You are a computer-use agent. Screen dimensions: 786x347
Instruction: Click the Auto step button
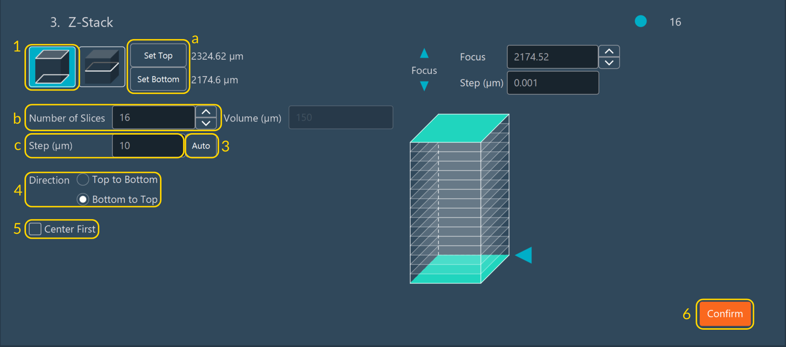pos(201,146)
